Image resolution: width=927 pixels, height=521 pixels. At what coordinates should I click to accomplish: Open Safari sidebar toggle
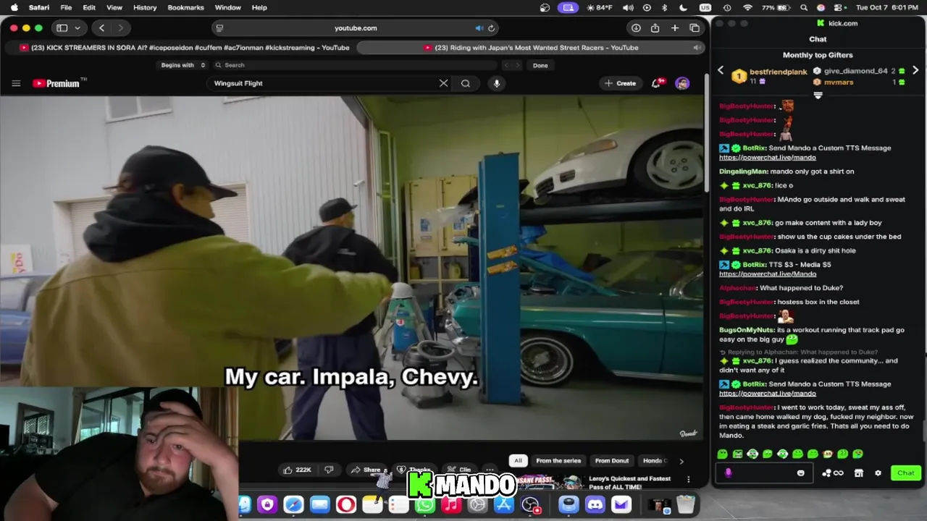[62, 28]
